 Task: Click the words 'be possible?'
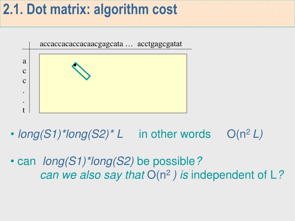point(169,161)
